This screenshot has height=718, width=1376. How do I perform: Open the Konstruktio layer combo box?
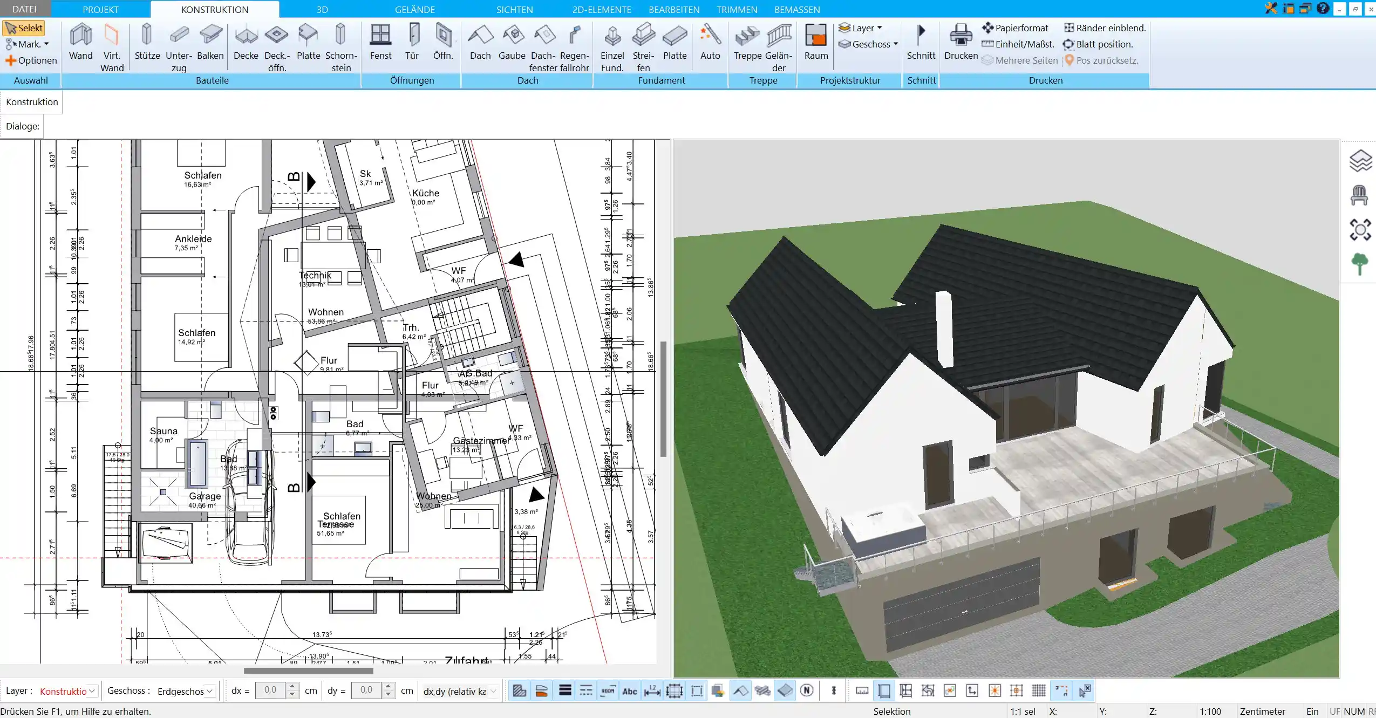tap(67, 691)
